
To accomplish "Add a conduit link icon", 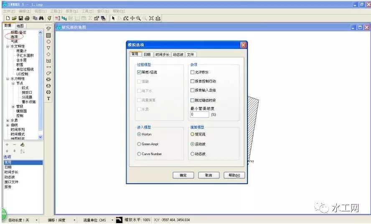I will (x=48, y=67).
